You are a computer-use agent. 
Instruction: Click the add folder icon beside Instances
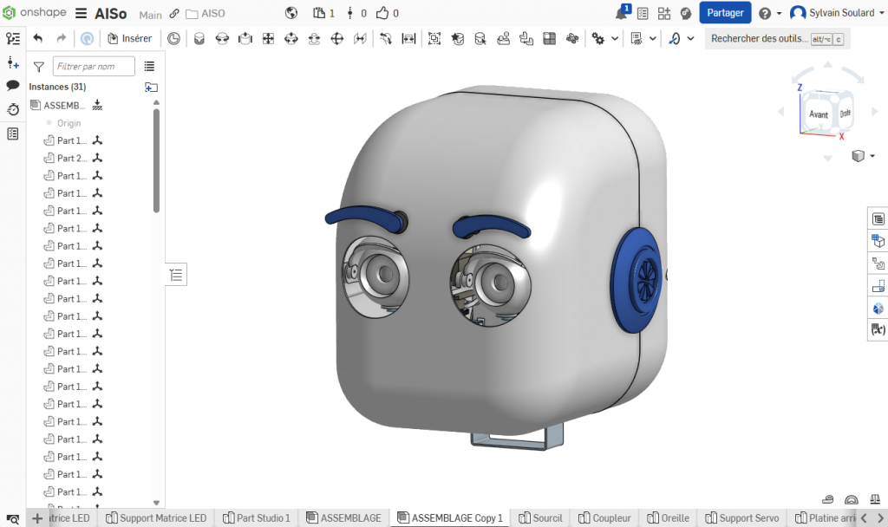tap(151, 87)
